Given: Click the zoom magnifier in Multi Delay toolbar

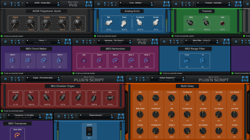Looking at the screenshot, I should (x=144, y=80).
